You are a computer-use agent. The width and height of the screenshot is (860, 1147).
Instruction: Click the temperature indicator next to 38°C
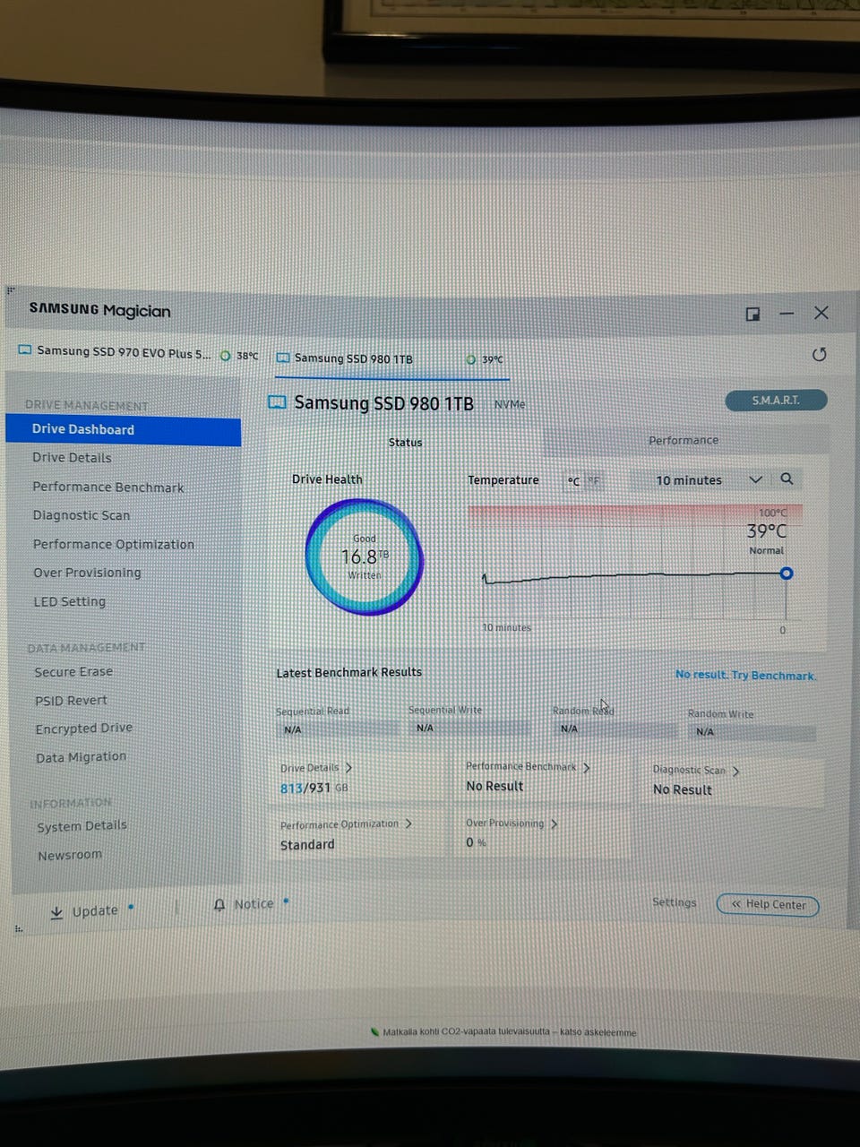(226, 356)
